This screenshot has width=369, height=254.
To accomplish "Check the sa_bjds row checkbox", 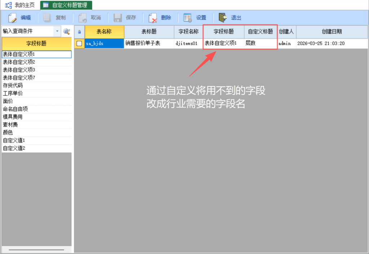I will 79,44.
